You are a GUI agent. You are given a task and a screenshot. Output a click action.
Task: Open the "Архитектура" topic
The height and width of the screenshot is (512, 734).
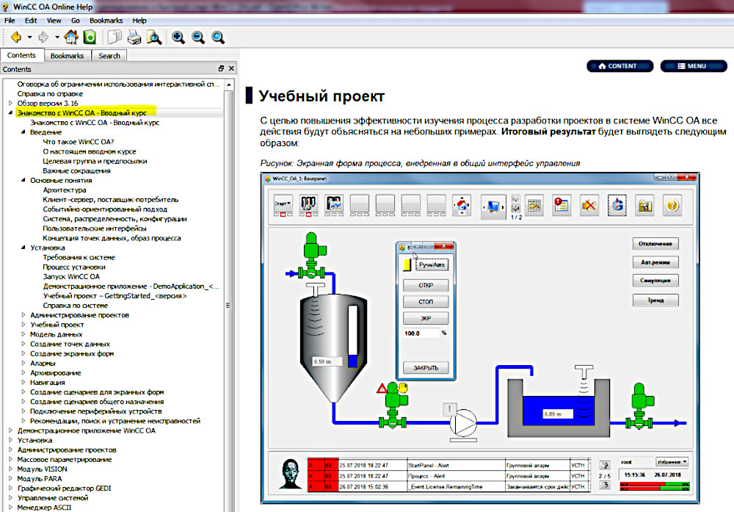[x=65, y=190]
